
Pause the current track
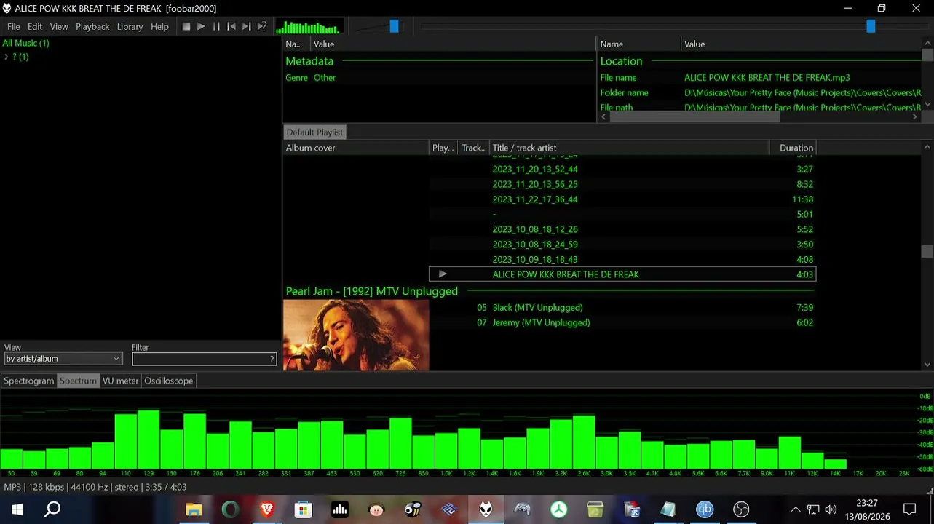[216, 27]
